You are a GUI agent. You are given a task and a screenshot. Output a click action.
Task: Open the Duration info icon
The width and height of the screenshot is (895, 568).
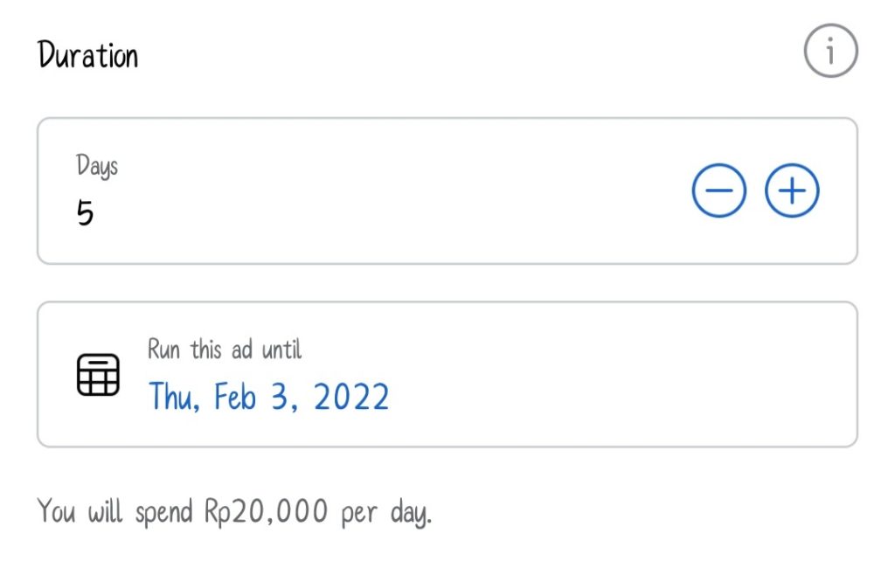click(x=830, y=51)
